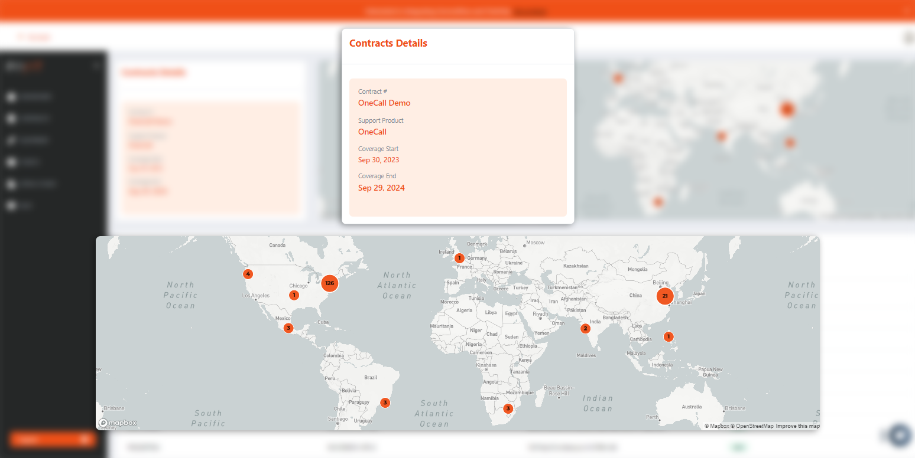The image size is (915, 458).
Task: Click the Indian Ocean label on the map
Action: pyautogui.click(x=598, y=403)
